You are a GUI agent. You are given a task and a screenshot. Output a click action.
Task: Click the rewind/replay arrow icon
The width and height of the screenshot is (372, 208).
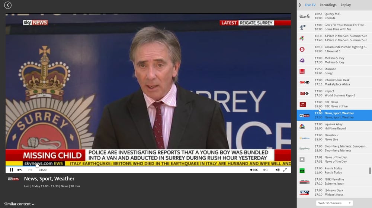pyautogui.click(x=20, y=170)
